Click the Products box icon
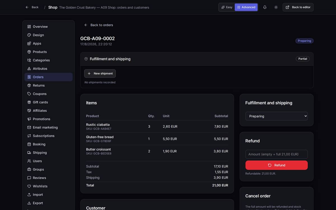 29,52
